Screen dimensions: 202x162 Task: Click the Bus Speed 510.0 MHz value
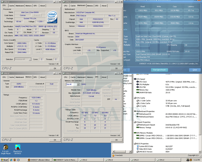[22, 49]
